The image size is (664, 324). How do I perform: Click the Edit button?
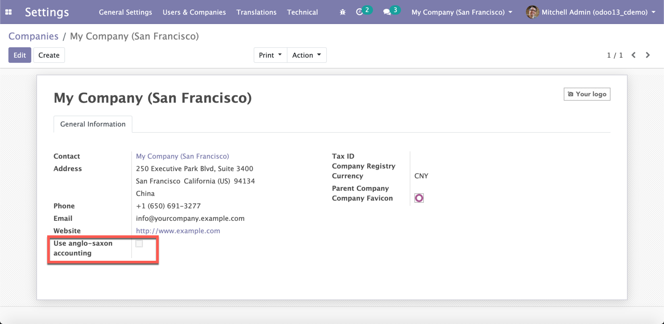[20, 55]
